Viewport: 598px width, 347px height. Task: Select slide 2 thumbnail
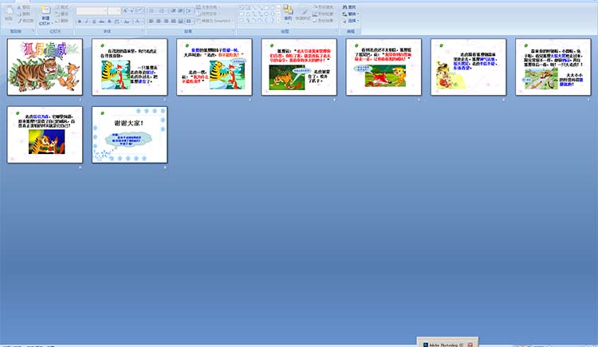point(129,67)
